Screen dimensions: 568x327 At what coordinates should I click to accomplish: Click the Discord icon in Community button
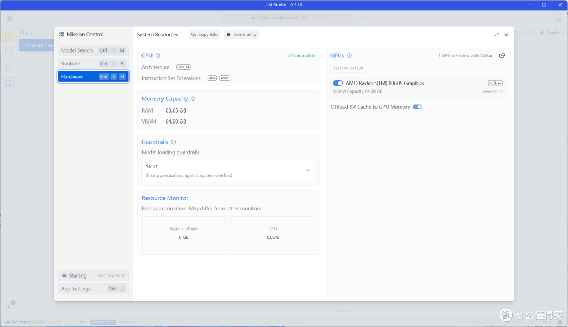(x=229, y=34)
